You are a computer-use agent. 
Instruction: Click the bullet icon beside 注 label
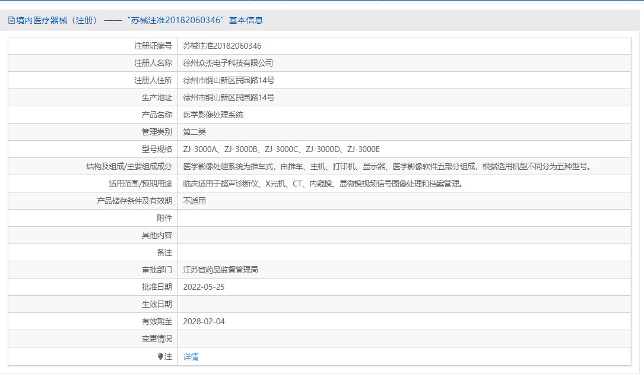(160, 356)
